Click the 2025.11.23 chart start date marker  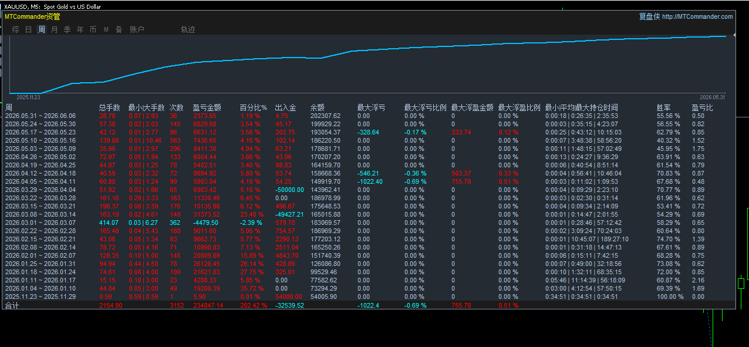(x=28, y=97)
